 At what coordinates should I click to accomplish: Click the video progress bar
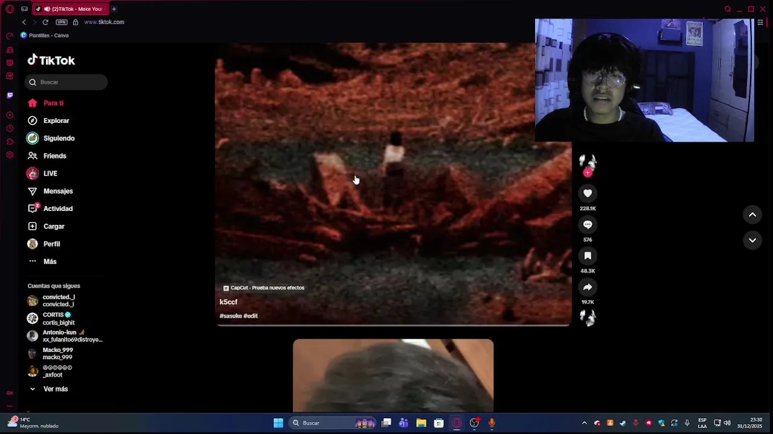[x=393, y=325]
